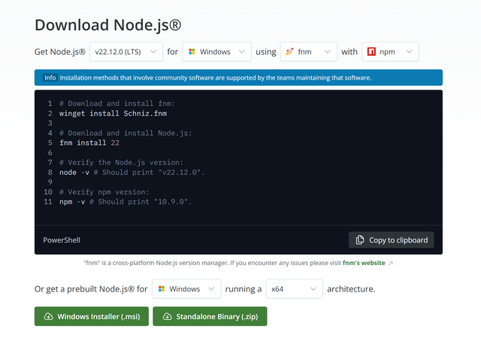Open the prebuilt Node.js Windows dropdown
Image resolution: width=481 pixels, height=338 pixels.
186,288
